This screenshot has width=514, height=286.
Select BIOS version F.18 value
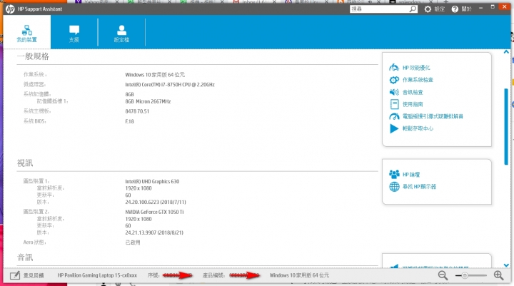click(129, 121)
